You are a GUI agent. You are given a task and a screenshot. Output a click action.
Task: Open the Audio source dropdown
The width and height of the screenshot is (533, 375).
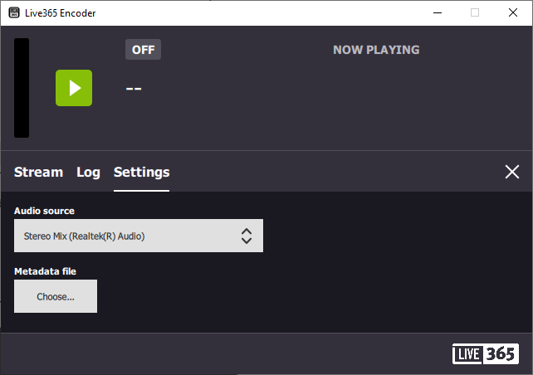[x=139, y=236]
